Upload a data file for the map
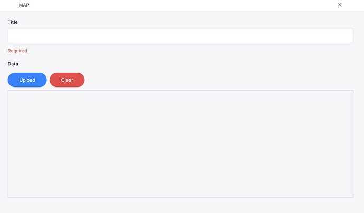This screenshot has width=364, height=213. [x=27, y=80]
